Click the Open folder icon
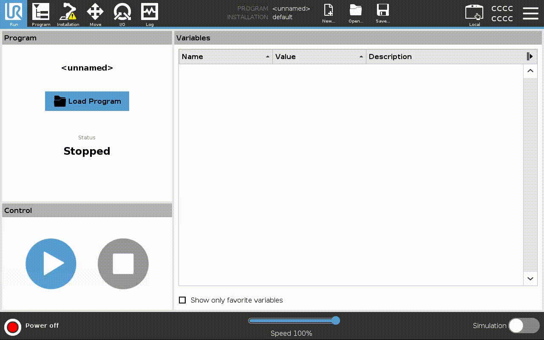544x340 pixels. click(356, 13)
